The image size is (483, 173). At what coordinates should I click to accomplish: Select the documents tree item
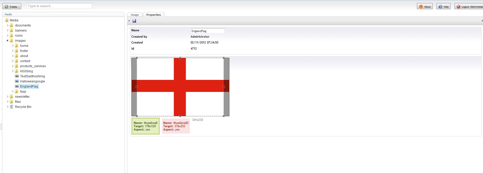(x=23, y=25)
